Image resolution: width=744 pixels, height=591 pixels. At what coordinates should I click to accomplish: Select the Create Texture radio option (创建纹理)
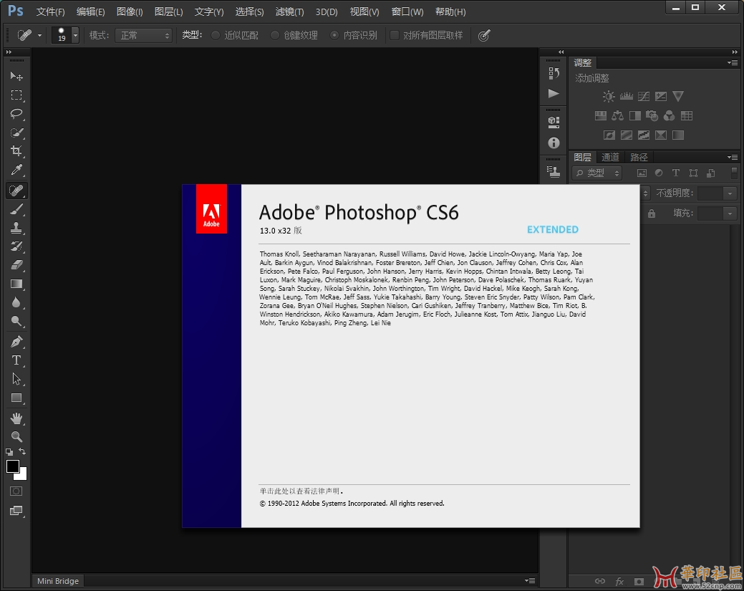[x=294, y=35]
